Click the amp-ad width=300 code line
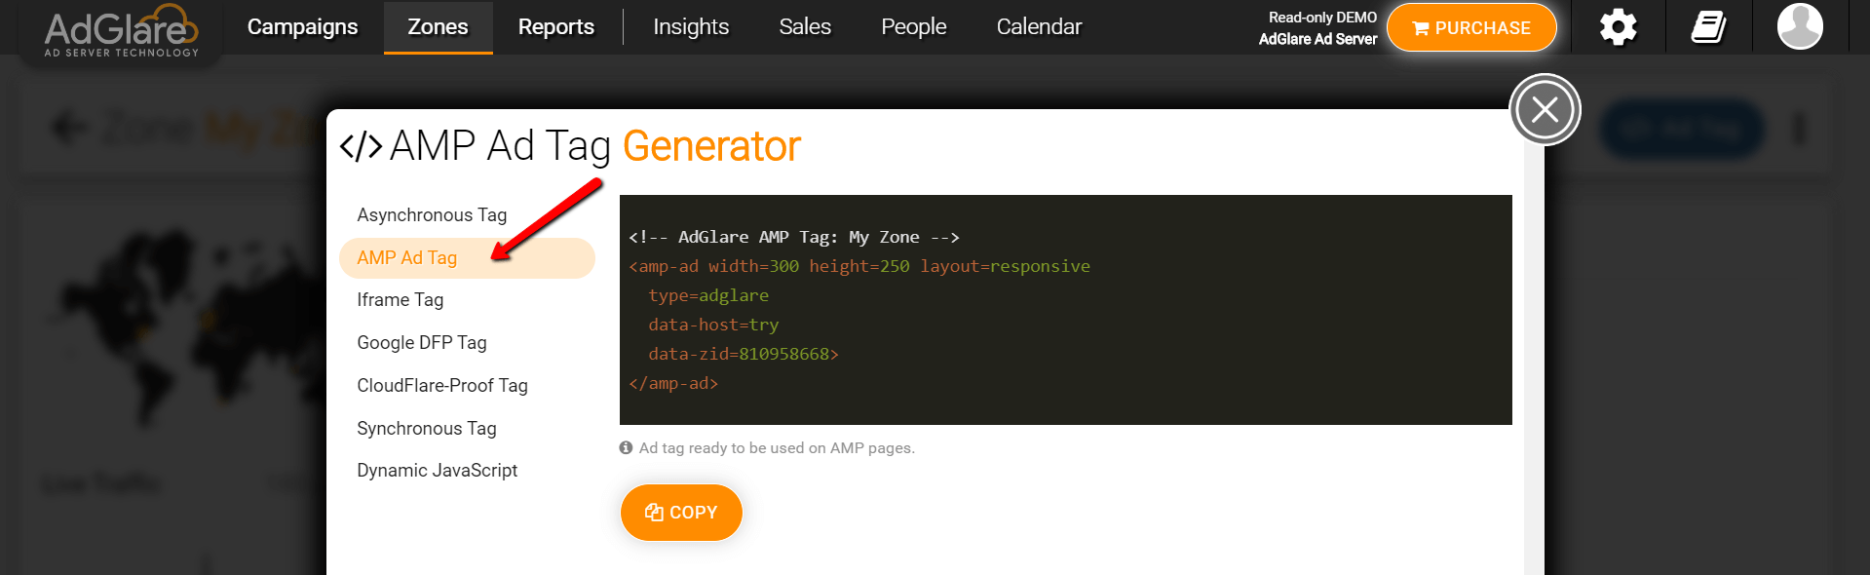The width and height of the screenshot is (1870, 575). point(859,266)
